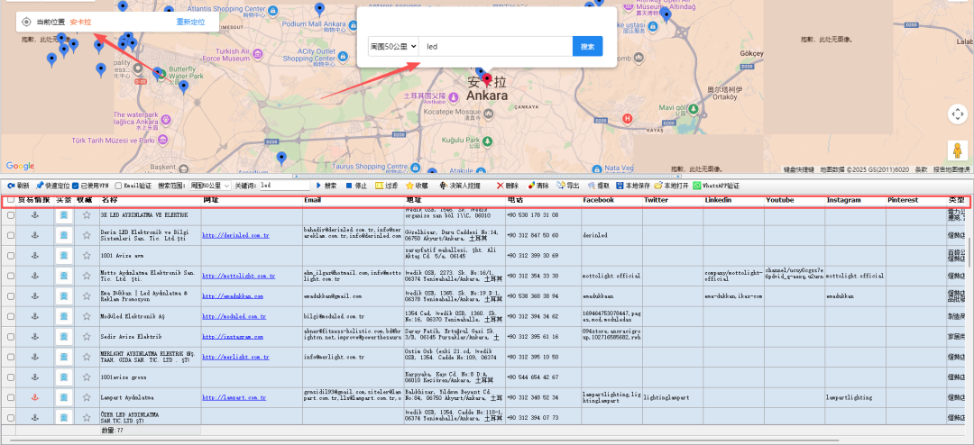Expand the 搜索范围 dropdown in the toolbar
974x445 pixels.
[x=210, y=186]
